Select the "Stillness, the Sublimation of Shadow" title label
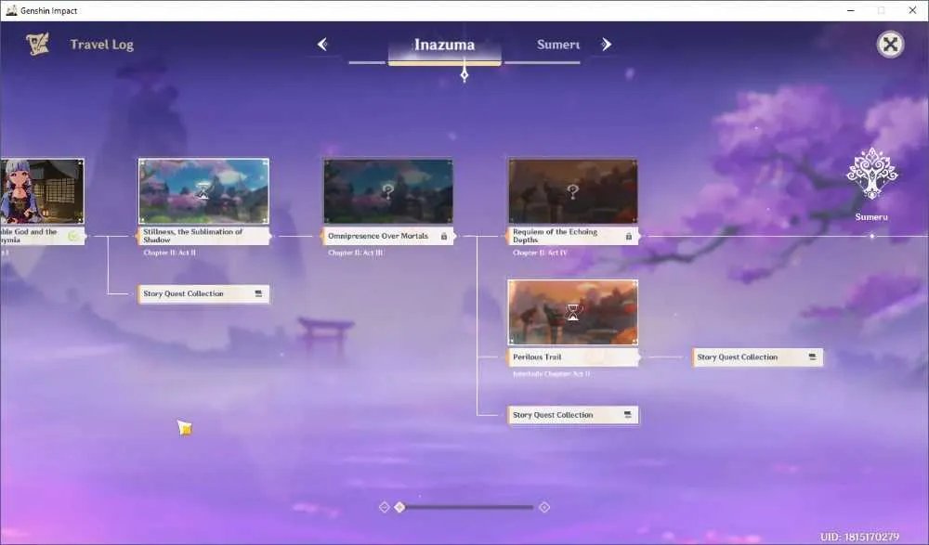 (x=204, y=236)
